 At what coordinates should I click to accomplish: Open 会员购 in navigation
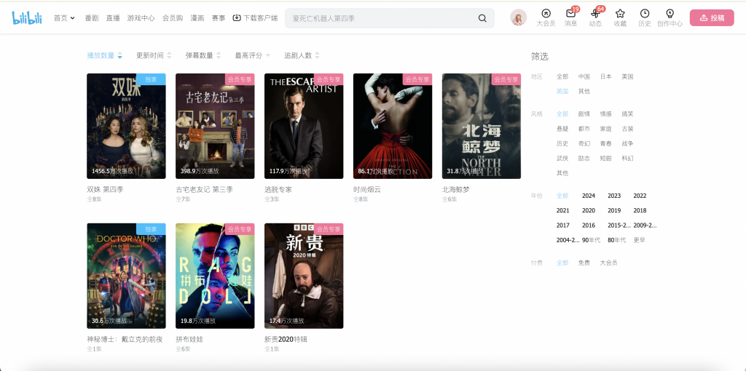173,18
